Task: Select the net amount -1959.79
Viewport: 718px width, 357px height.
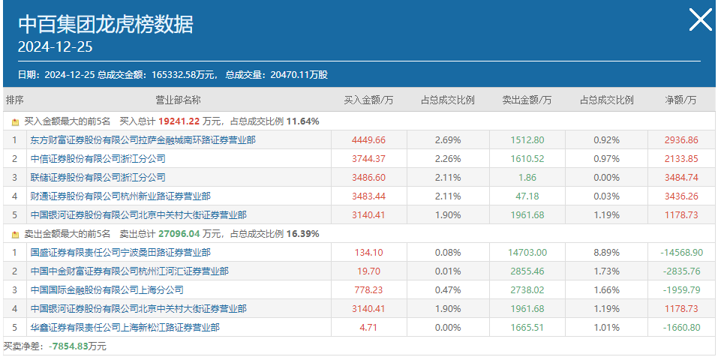Action: [681, 289]
